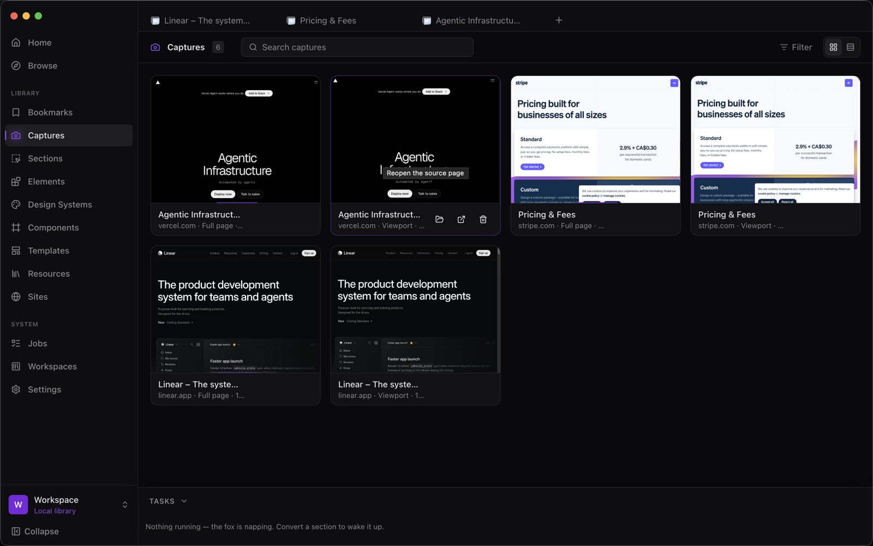Click the TASKS panel label

click(162, 501)
